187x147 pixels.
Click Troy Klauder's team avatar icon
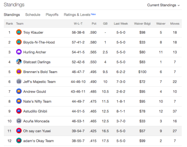click(19, 32)
